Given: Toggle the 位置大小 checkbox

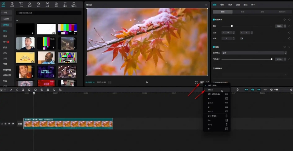Looking at the screenshot, I should [x=214, y=20].
